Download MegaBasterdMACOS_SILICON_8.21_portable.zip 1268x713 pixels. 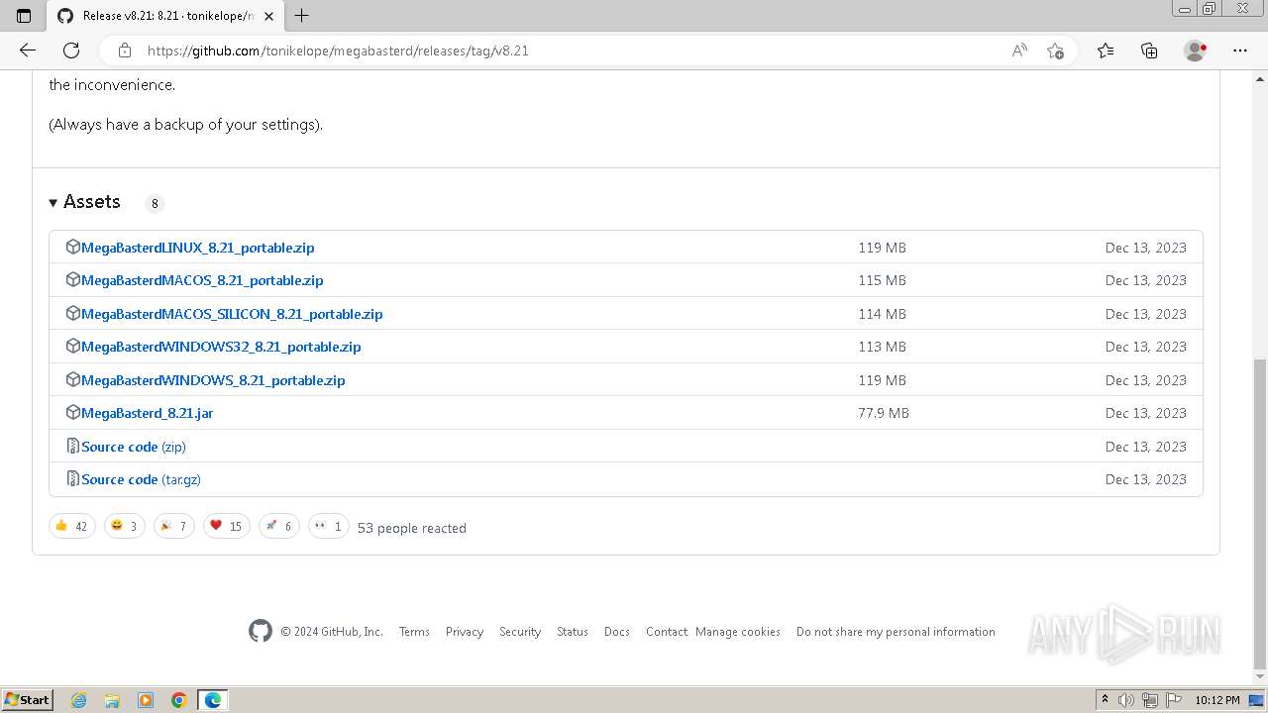pyautogui.click(x=232, y=314)
